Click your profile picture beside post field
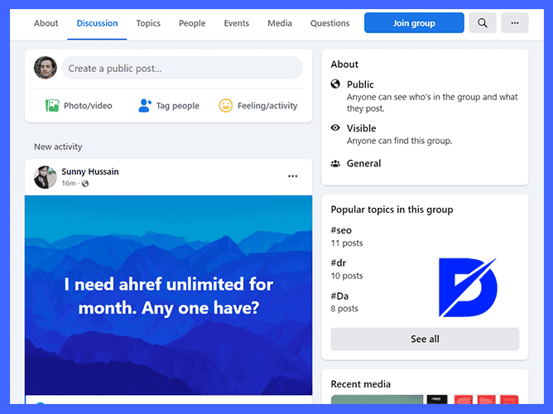This screenshot has height=414, width=553. 46,68
